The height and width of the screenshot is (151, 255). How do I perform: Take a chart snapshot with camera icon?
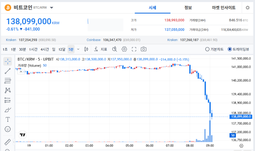coord(144,49)
